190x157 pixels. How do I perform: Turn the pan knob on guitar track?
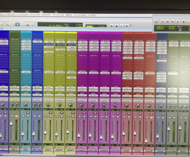48,105
